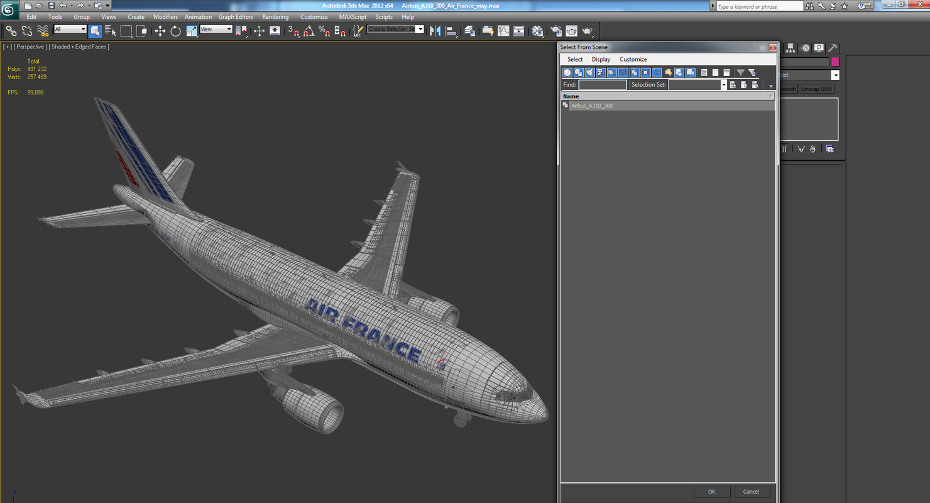Activate Select and Uniform Scale tool

click(192, 31)
